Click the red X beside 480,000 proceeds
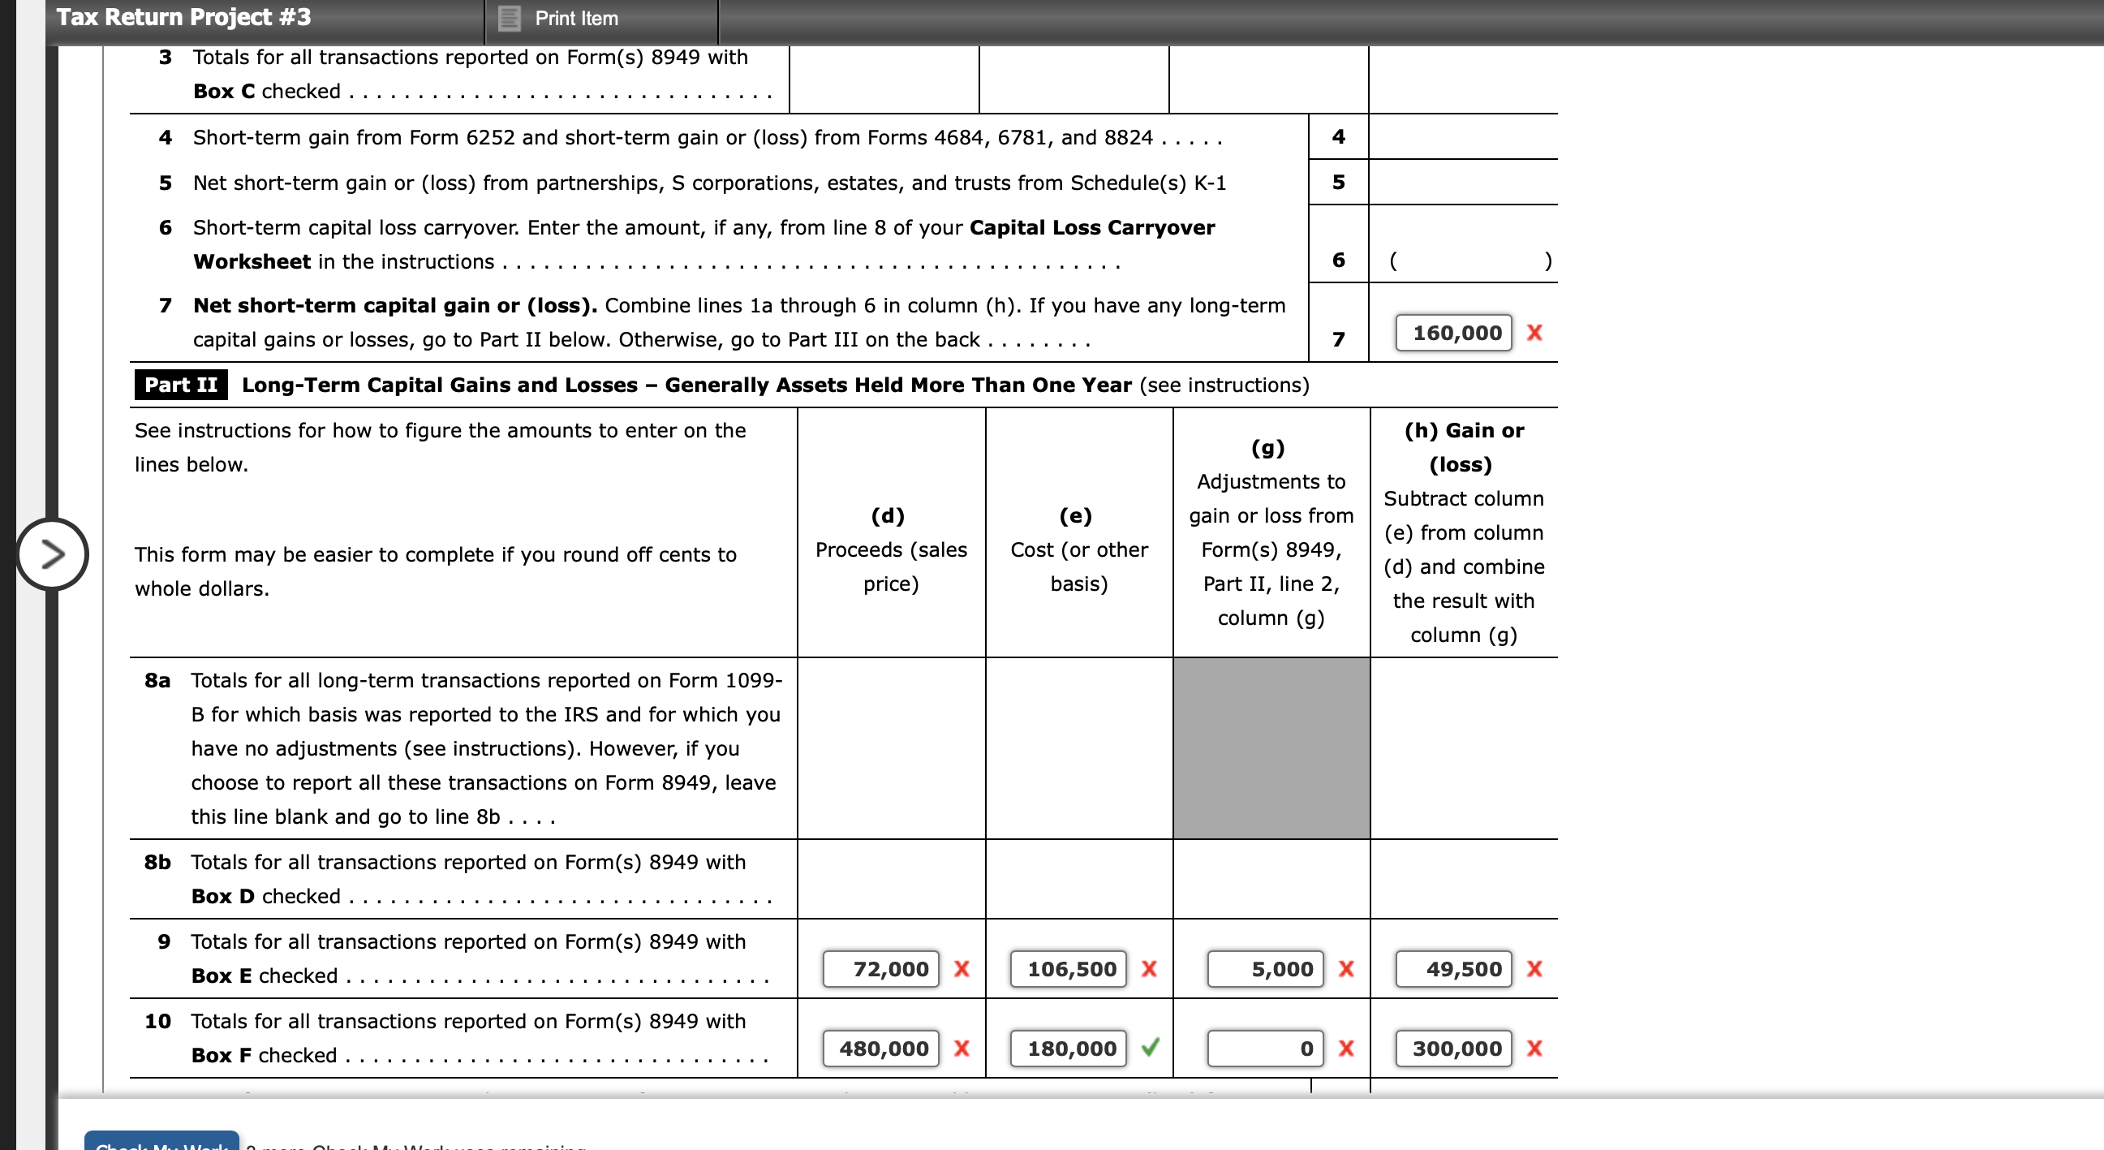 pyautogui.click(x=962, y=1049)
